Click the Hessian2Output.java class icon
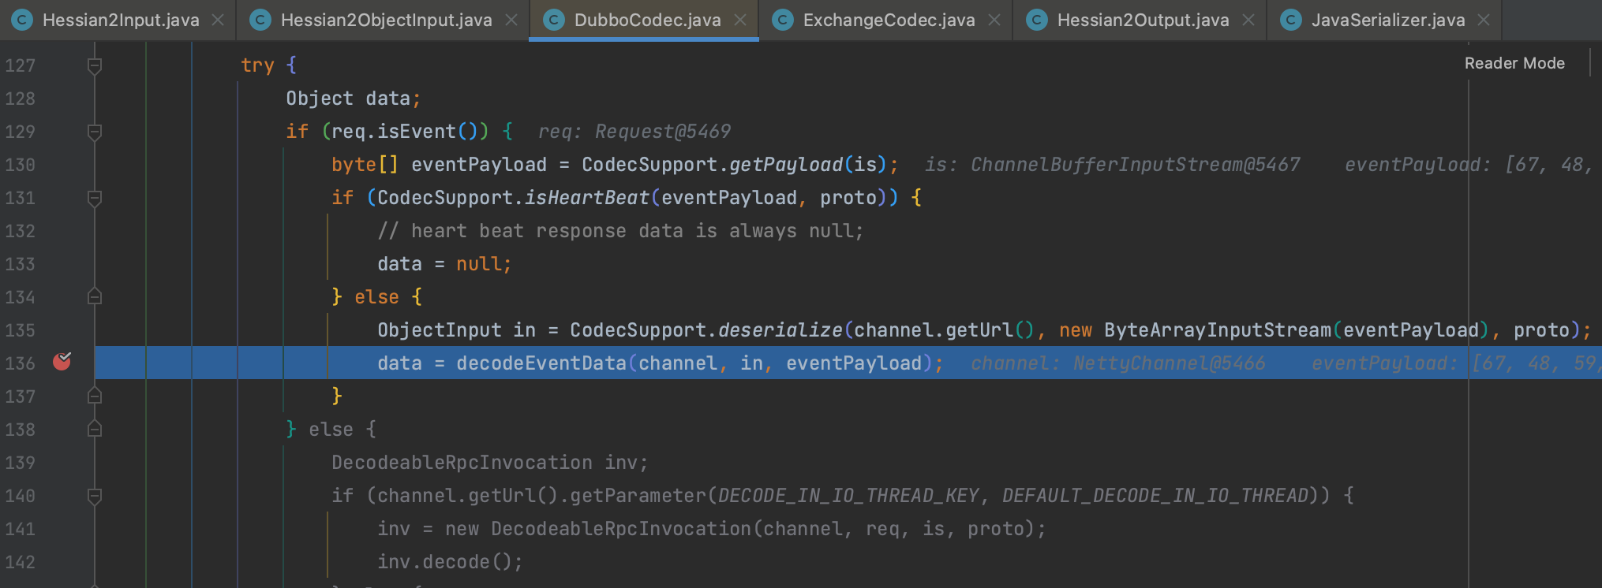Viewport: 1602px width, 588px height. (x=1036, y=20)
